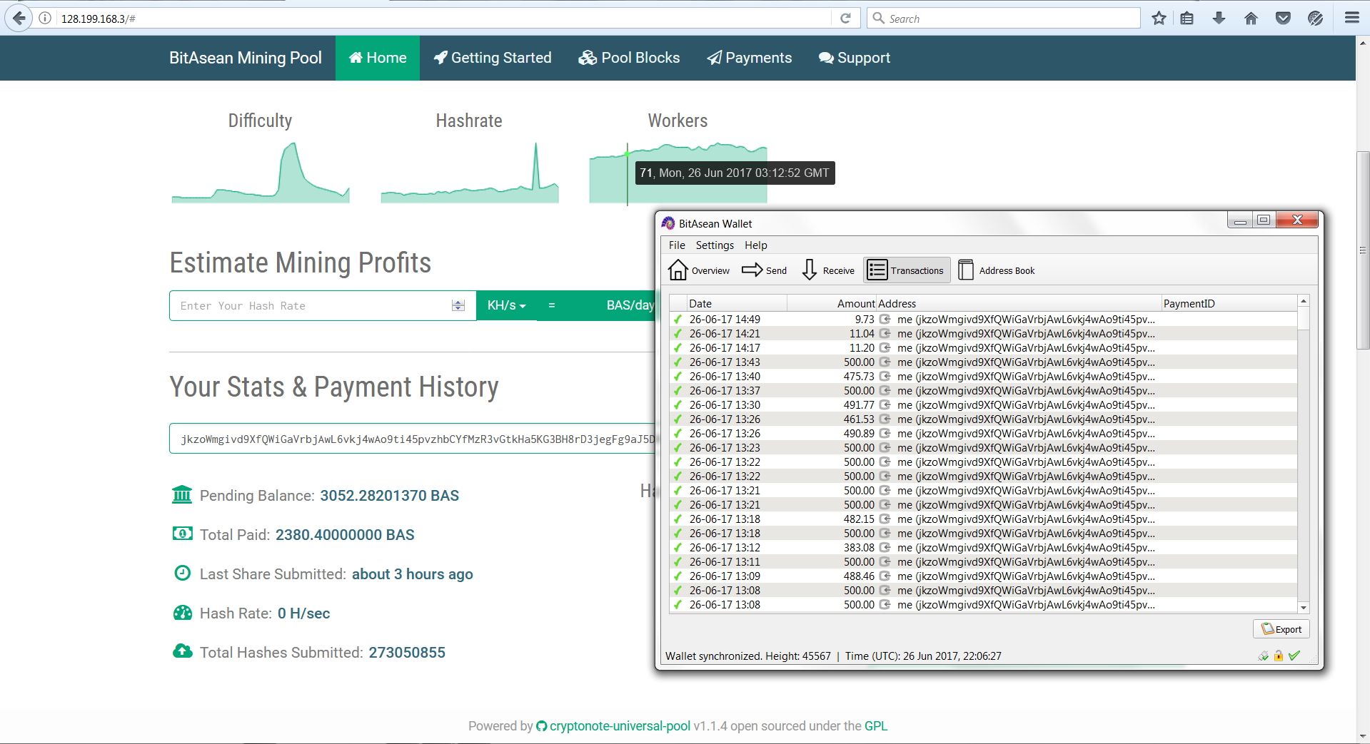The image size is (1370, 744).
Task: Open the Home tab of mining pool
Action: click(x=378, y=58)
